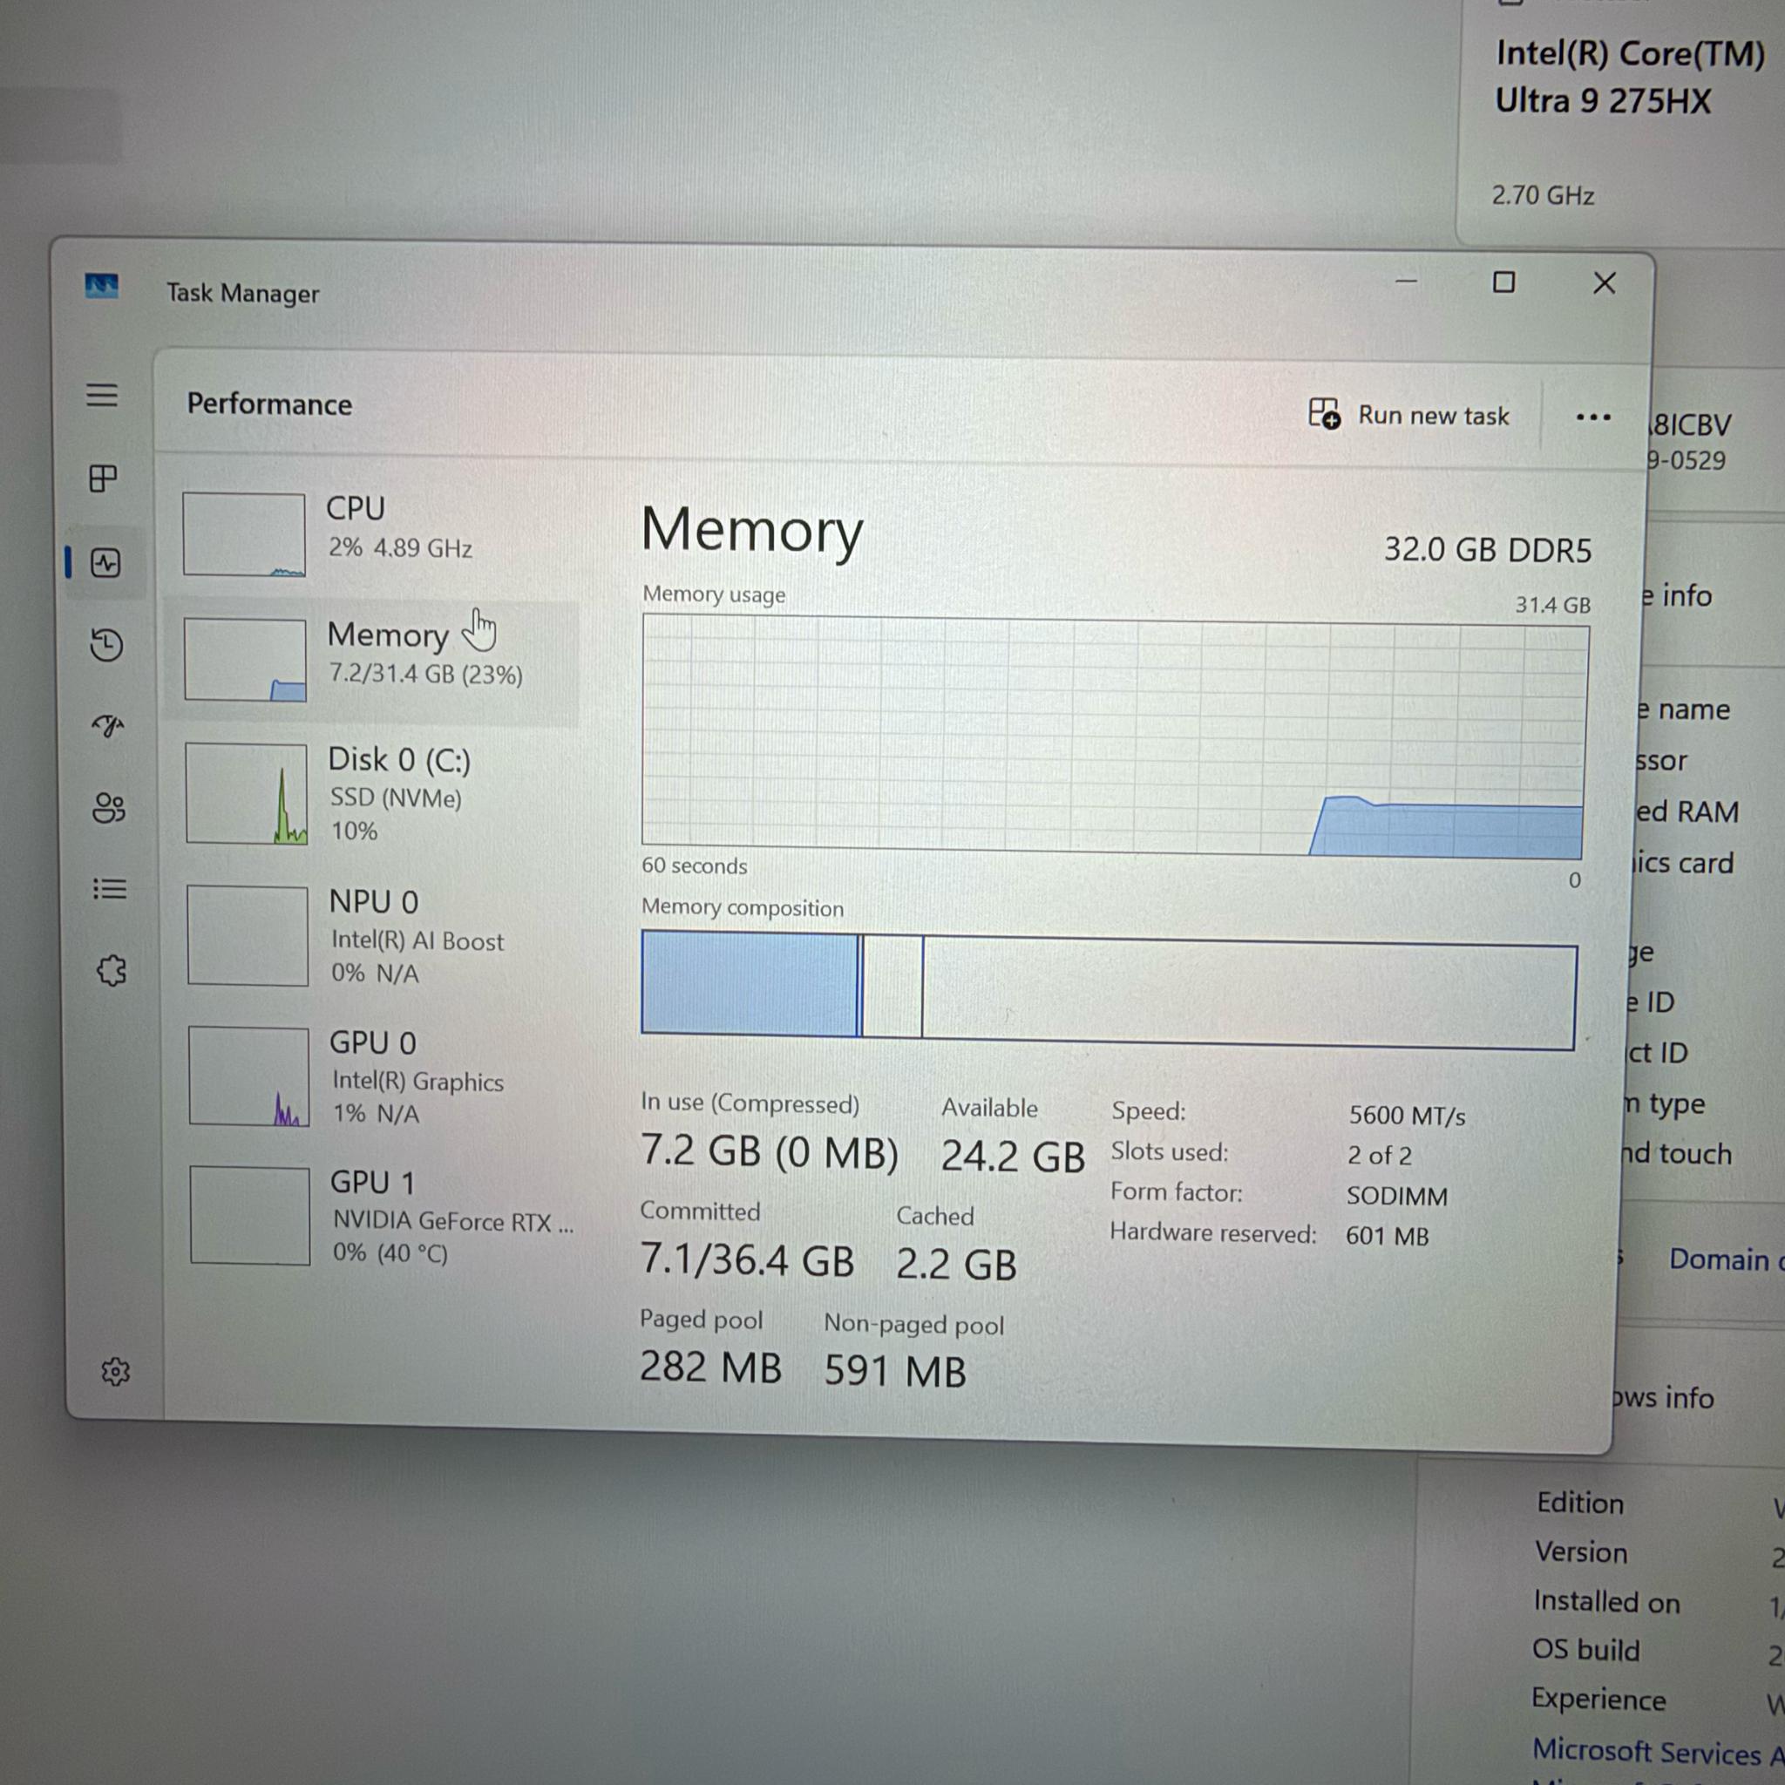This screenshot has width=1785, height=1785.
Task: Select the Disk 0 (C:) item
Action: (x=374, y=794)
